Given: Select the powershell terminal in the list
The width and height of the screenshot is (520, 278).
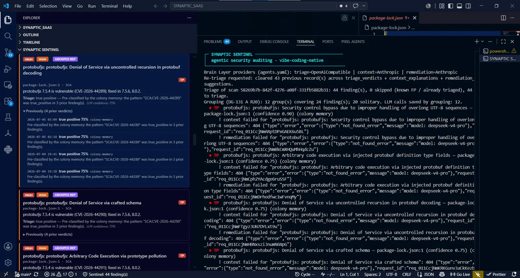Looking at the screenshot, I should (x=500, y=51).
